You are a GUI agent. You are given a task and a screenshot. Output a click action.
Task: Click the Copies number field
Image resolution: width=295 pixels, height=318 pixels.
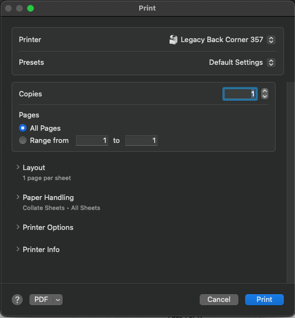click(x=240, y=94)
